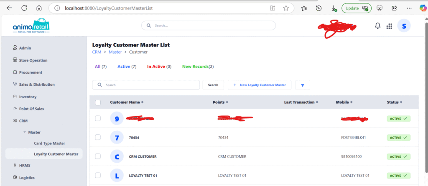The height and width of the screenshot is (186, 428).
Task: Open the apps grid menu icon
Action: pos(389,26)
